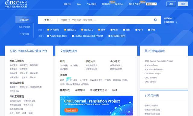This screenshot has width=193, height=116.
Task: Open the 统计年鉴 link with new badge
Action: coord(73,80)
